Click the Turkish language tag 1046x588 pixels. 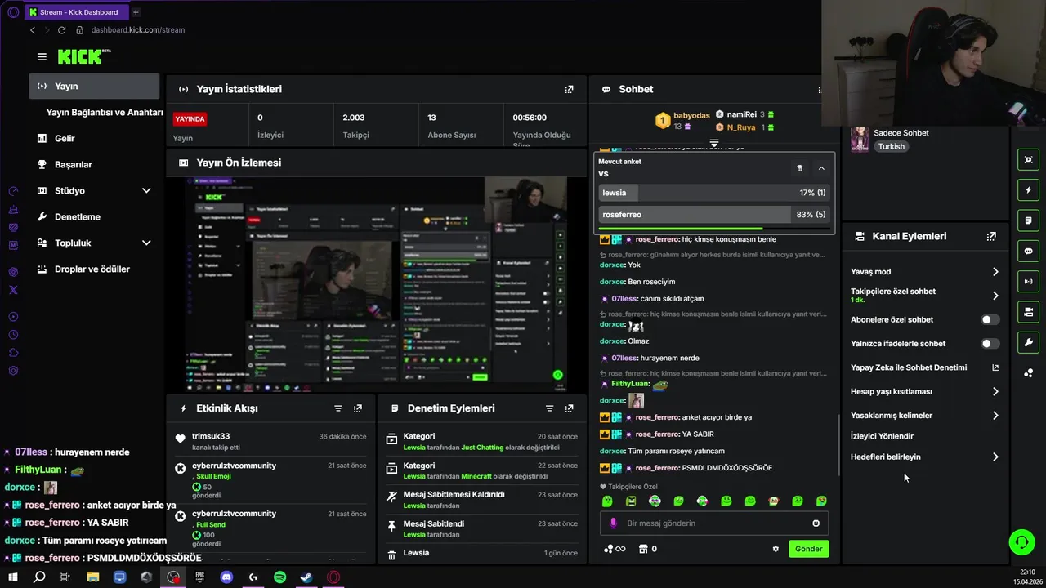click(892, 147)
